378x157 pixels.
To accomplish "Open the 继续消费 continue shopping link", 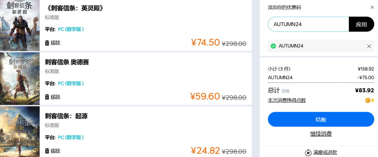I will [321, 134].
